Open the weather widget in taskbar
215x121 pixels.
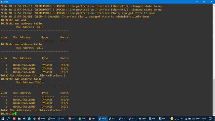175,119
